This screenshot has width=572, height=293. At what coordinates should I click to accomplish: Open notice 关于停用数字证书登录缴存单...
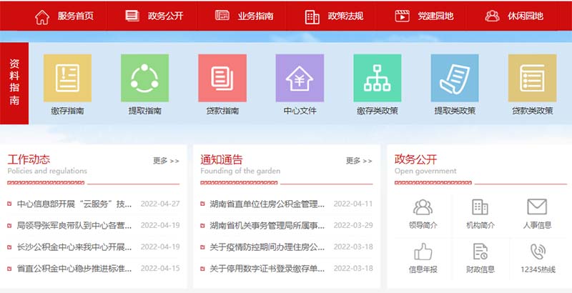coord(267,269)
